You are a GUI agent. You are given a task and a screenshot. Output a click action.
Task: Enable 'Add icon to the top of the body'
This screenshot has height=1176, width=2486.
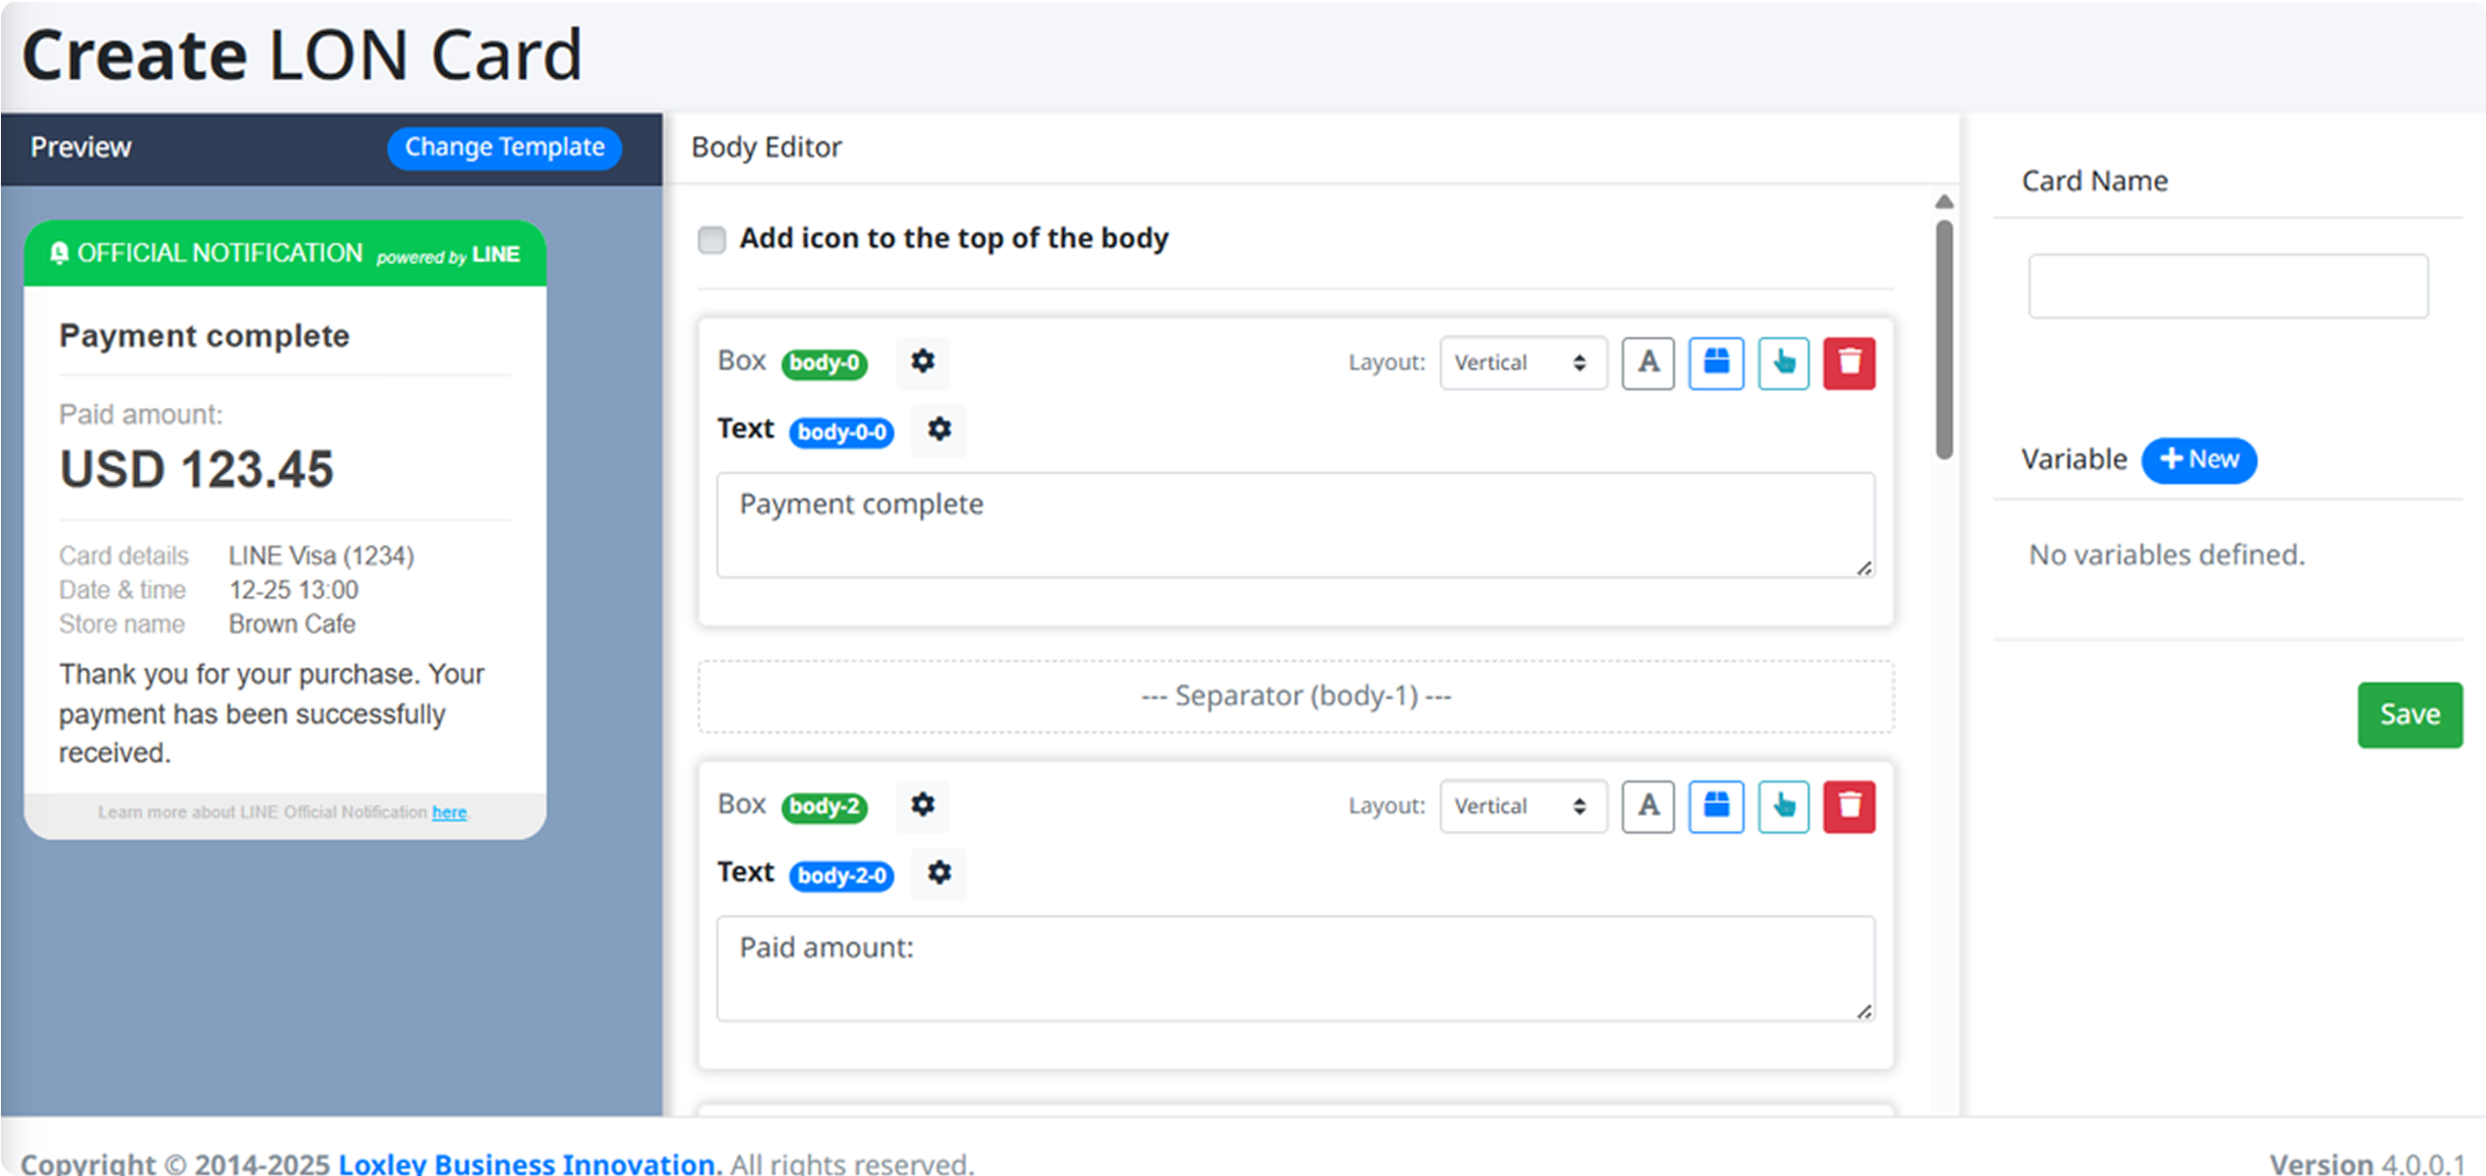pos(712,239)
